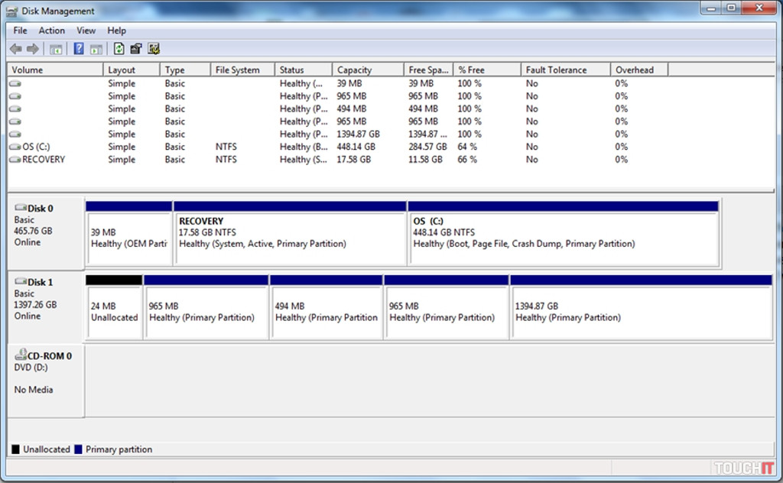
Task: Click the Forward arrow in toolbar
Action: 33,49
